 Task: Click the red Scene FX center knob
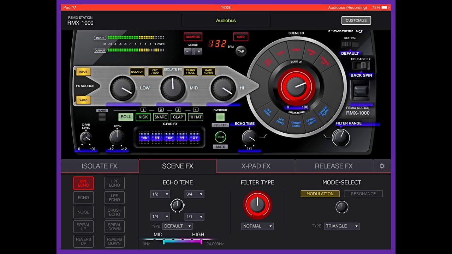point(296,86)
